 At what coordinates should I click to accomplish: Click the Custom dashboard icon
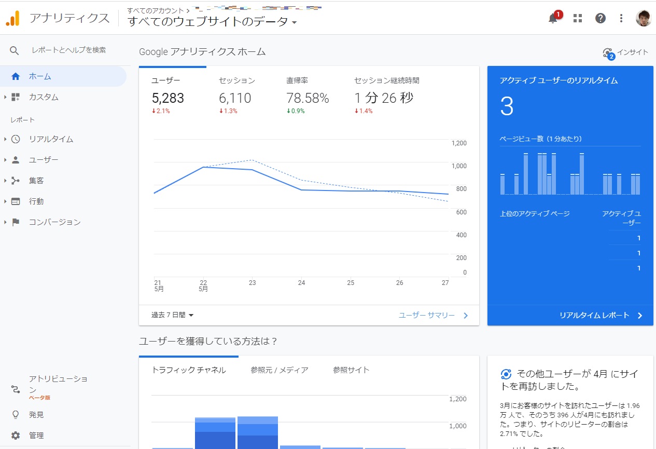click(16, 97)
